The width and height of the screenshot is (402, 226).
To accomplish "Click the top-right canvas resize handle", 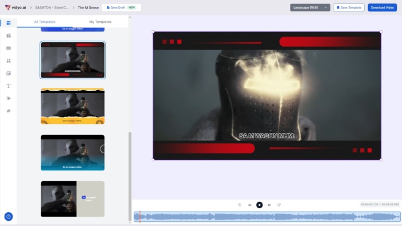I will pyautogui.click(x=381, y=32).
